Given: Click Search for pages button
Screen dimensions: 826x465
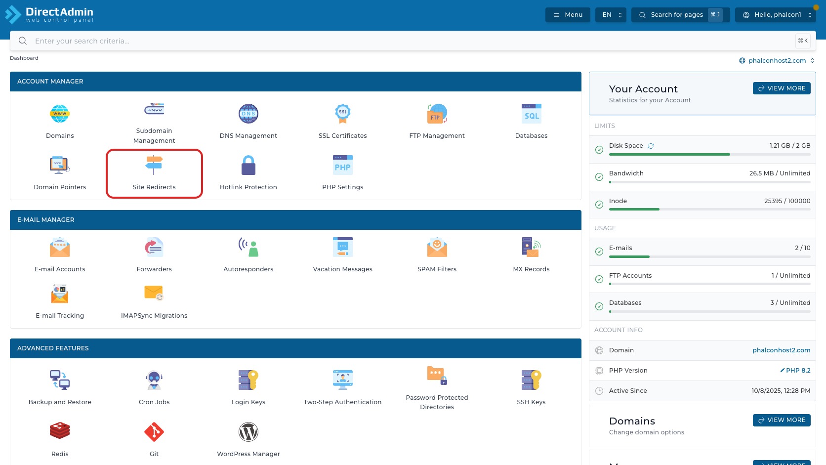Looking at the screenshot, I should point(680,15).
